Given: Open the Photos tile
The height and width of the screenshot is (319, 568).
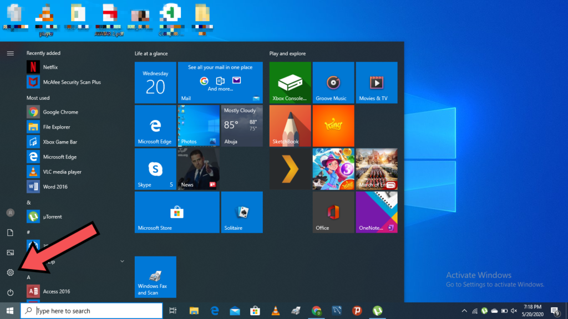Looking at the screenshot, I should pyautogui.click(x=199, y=126).
